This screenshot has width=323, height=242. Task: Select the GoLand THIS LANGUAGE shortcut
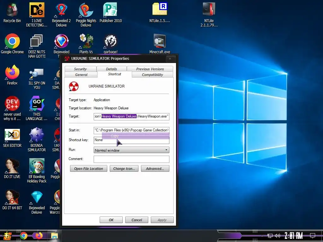pyautogui.click(x=37, y=108)
